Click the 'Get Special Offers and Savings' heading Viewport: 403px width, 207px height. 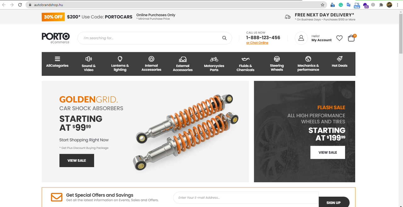click(x=100, y=195)
